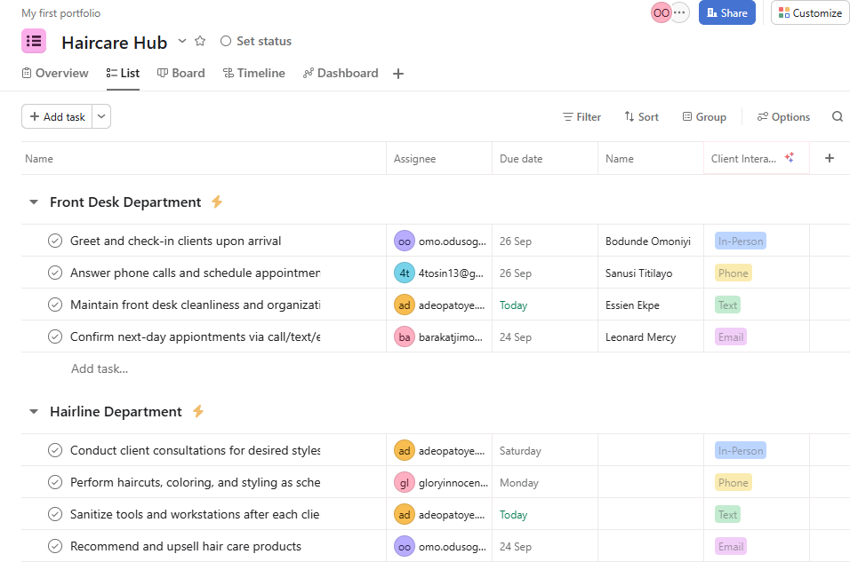Screen dimensions: 850x562
Task: Click the Share button
Action: [x=726, y=13]
